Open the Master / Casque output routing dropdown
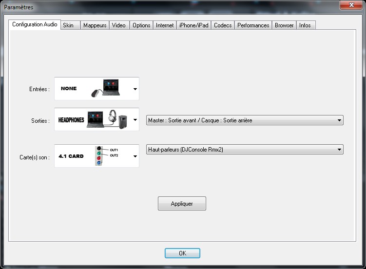 coord(245,120)
